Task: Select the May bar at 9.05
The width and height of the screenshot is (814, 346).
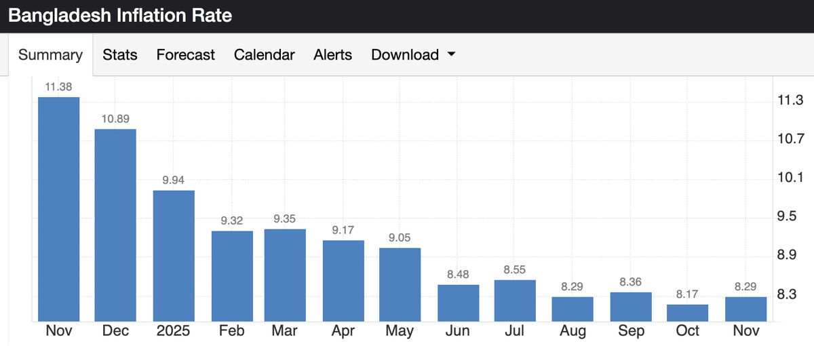Action: (x=400, y=284)
